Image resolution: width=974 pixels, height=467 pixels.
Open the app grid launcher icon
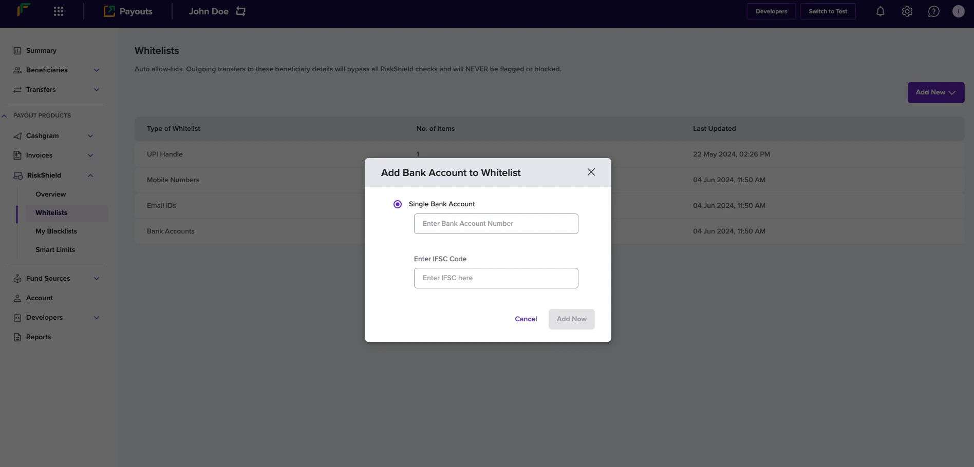[59, 11]
